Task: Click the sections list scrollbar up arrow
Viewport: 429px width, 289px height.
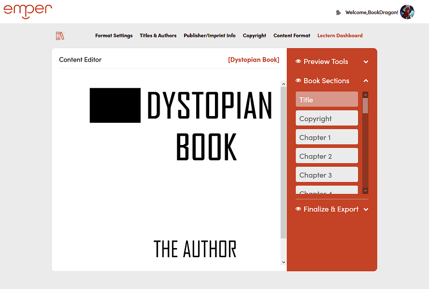Action: pyautogui.click(x=365, y=95)
